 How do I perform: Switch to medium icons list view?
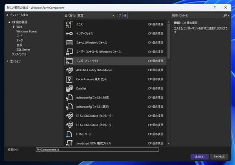[125, 15]
